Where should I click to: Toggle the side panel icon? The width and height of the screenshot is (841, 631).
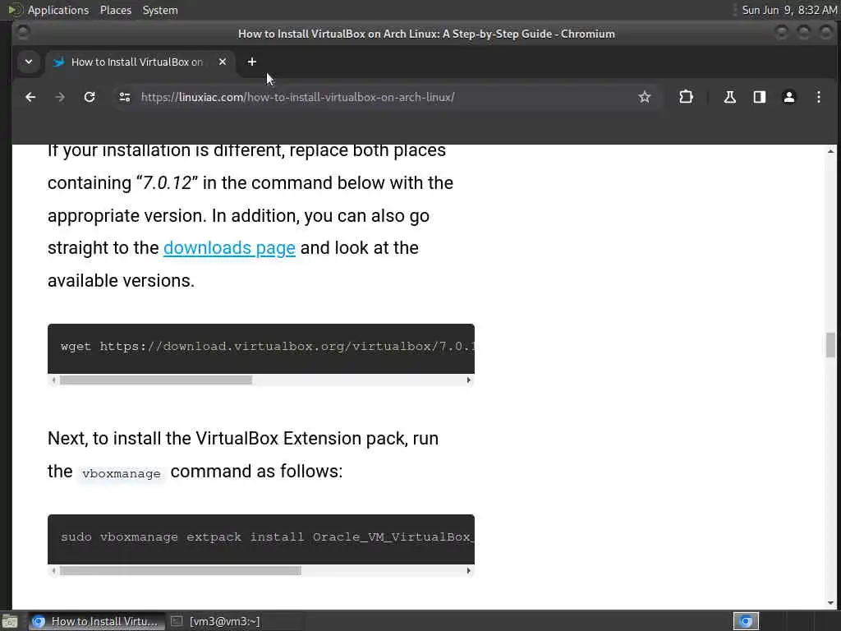pyautogui.click(x=760, y=97)
